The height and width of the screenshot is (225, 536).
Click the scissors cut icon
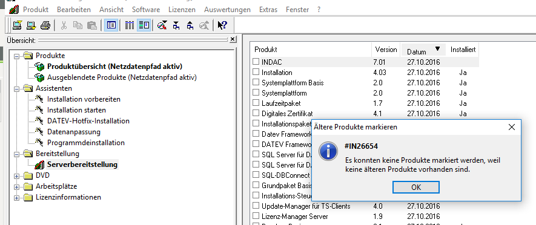coord(64,25)
